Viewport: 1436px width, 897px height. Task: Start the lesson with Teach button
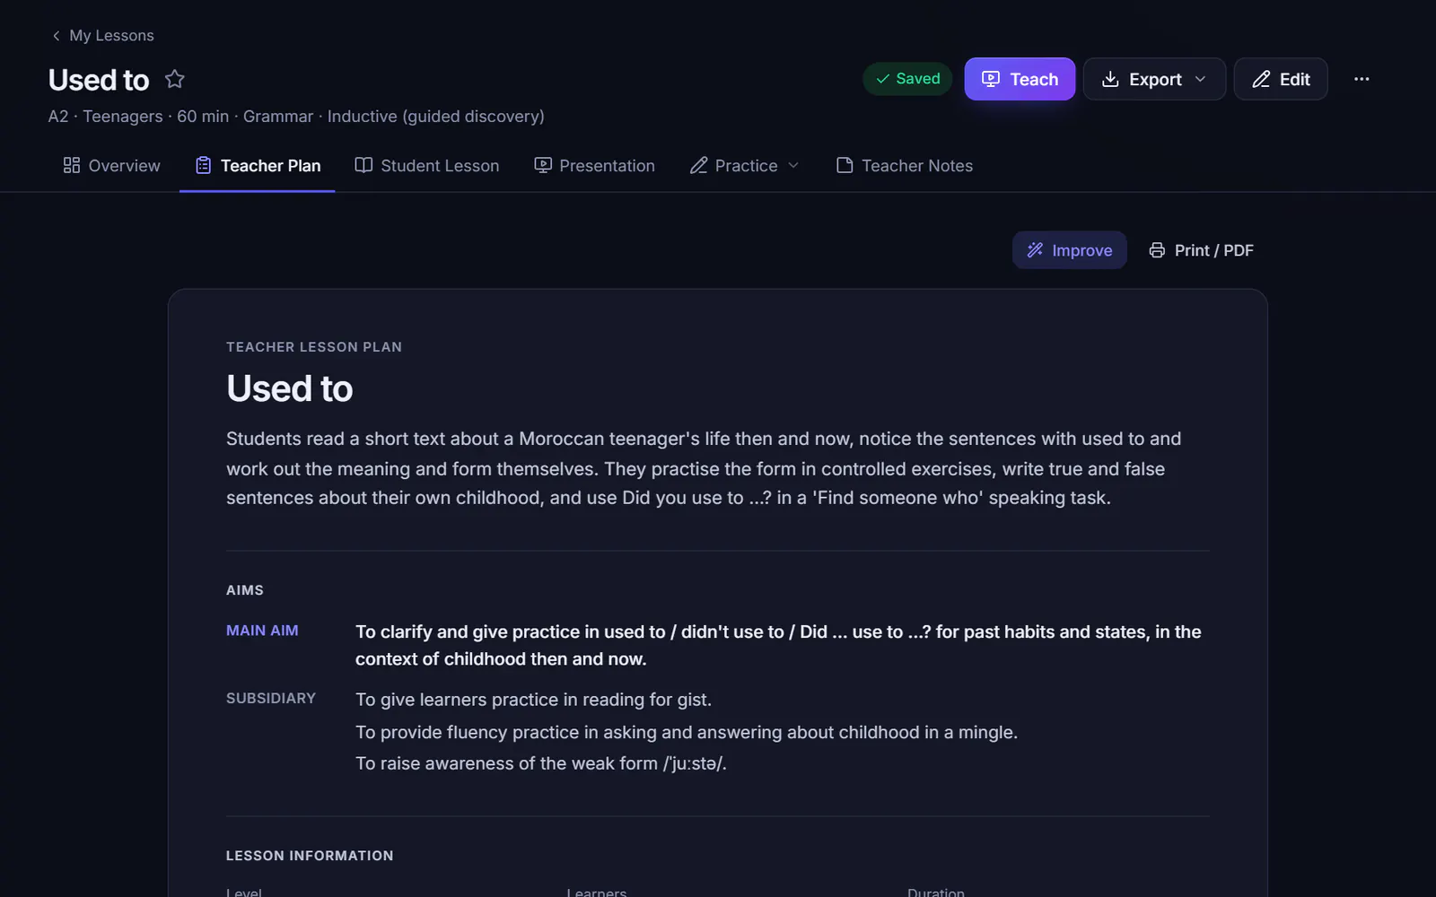coord(1020,79)
